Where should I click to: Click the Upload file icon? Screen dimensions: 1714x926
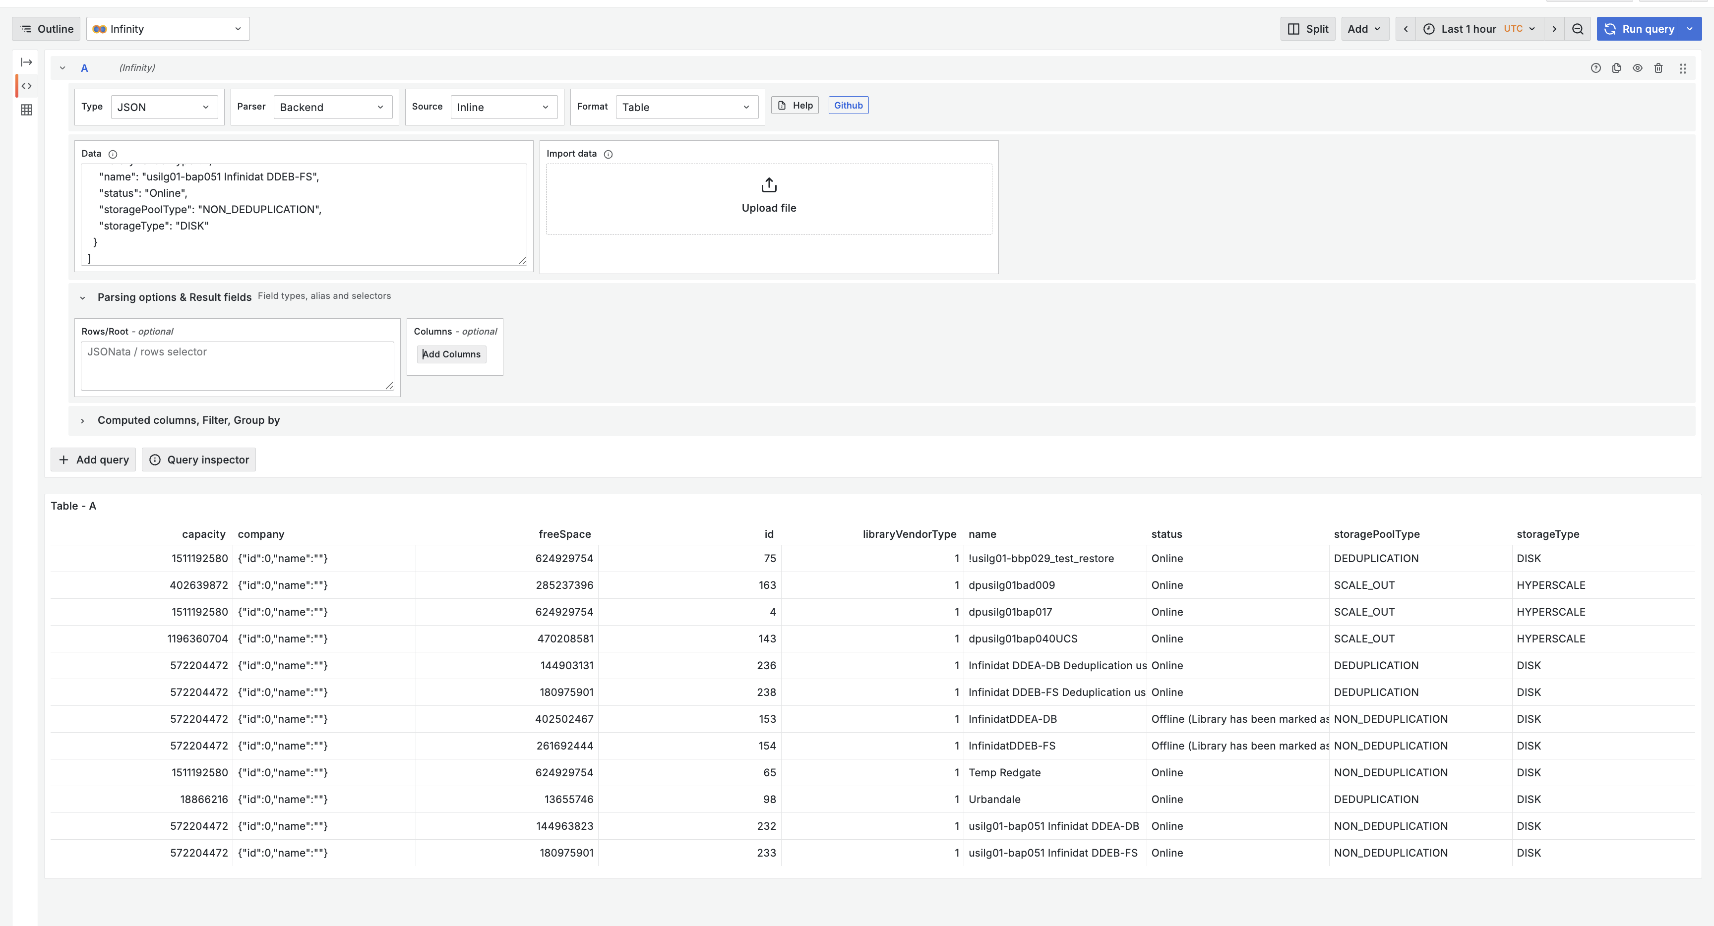point(769,185)
